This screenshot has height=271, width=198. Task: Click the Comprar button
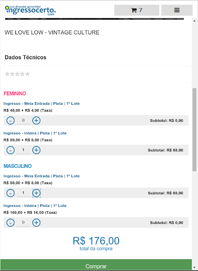(x=96, y=265)
